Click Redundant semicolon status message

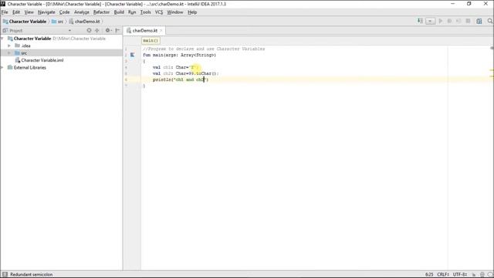pos(31,275)
